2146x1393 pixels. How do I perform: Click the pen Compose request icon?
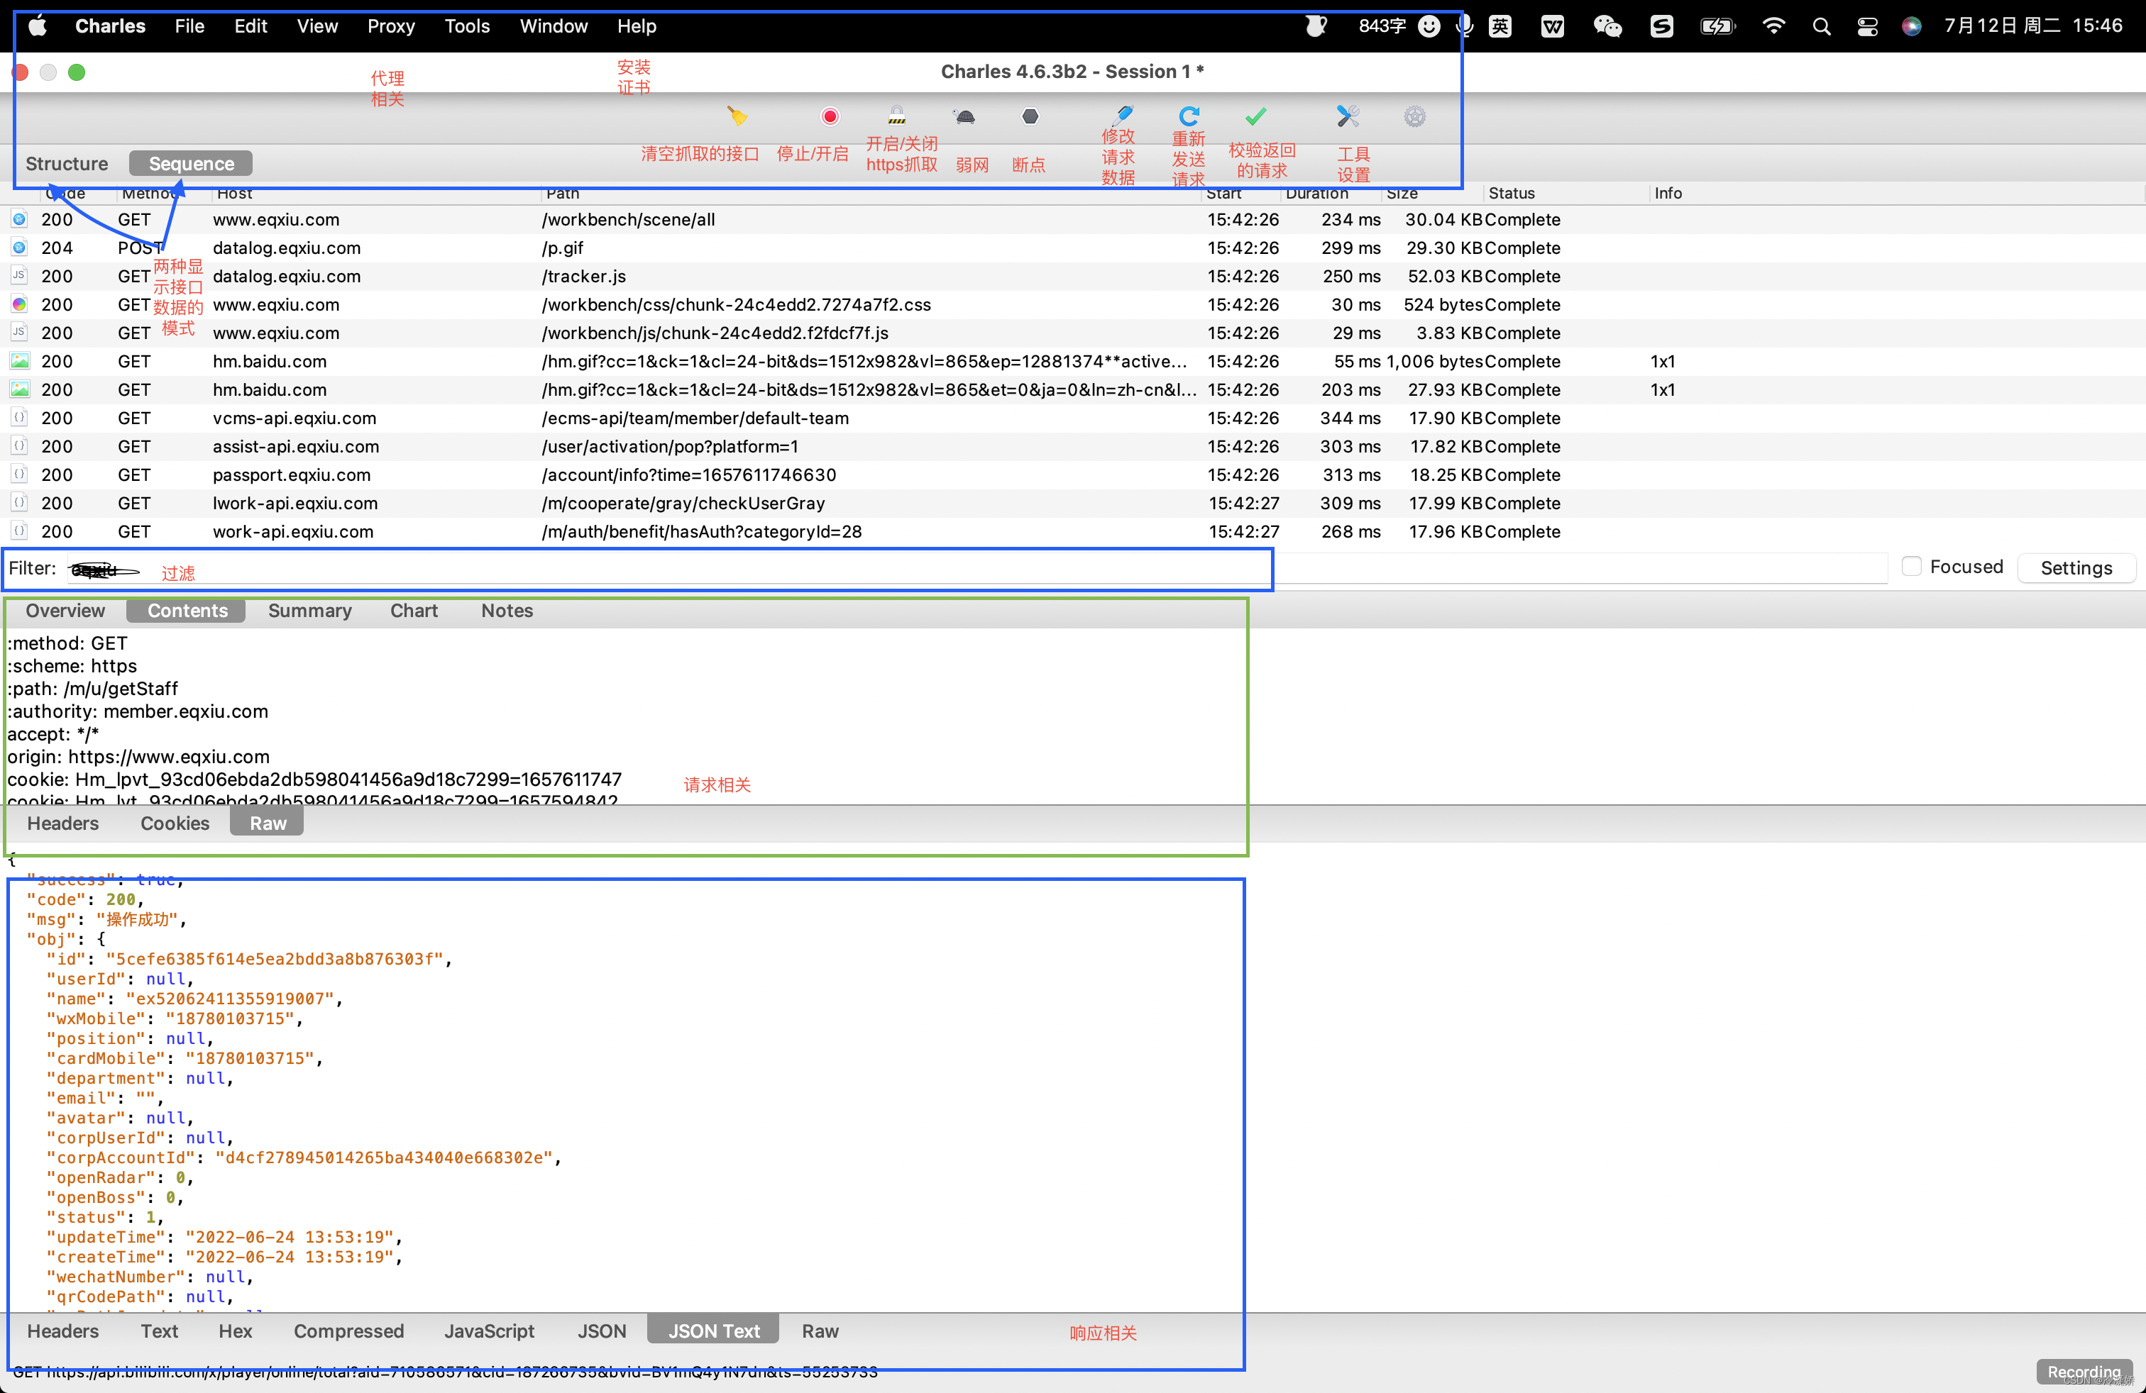point(1123,116)
